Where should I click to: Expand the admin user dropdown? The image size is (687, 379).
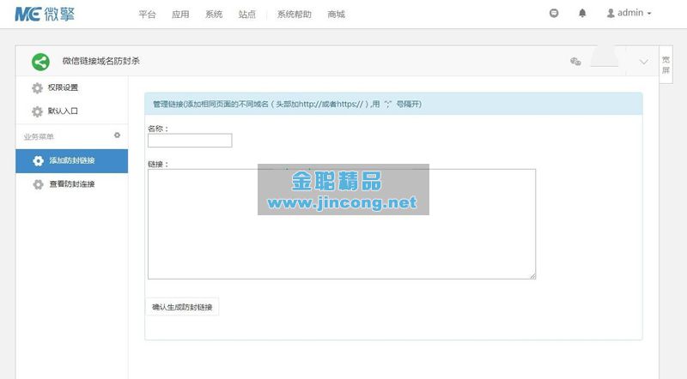click(629, 13)
